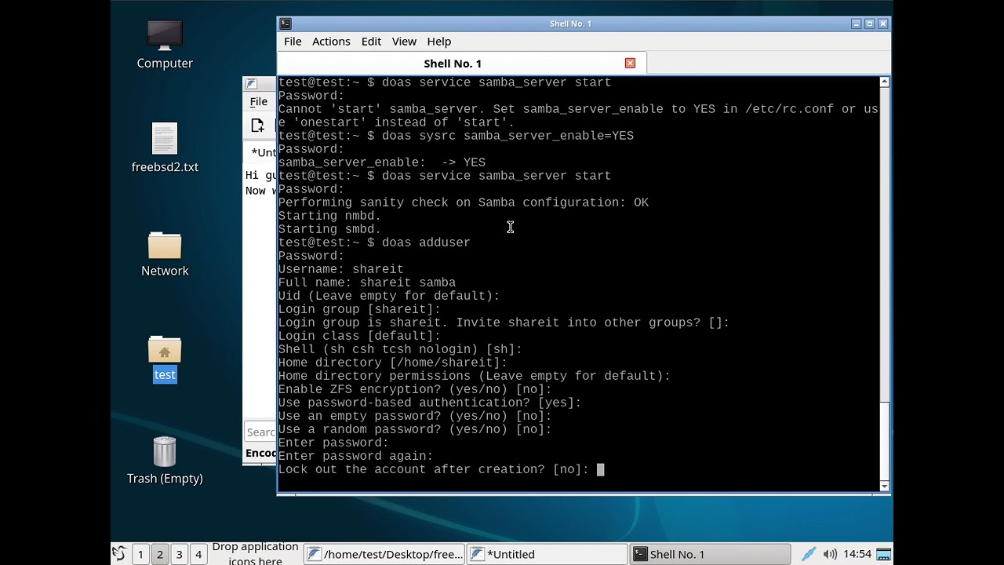Click 'Use a random password?' line

pyautogui.click(x=415, y=429)
